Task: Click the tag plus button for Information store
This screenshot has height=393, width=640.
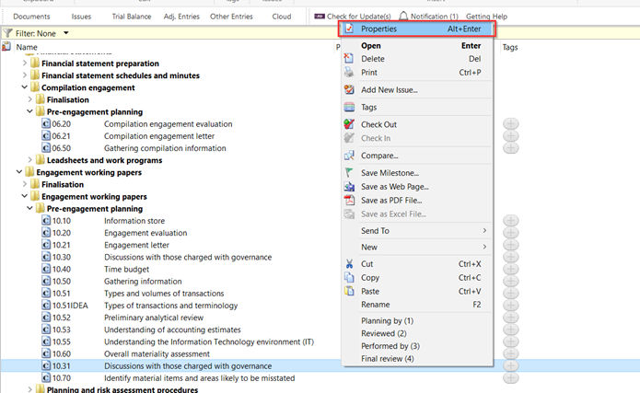Action: [x=510, y=221]
